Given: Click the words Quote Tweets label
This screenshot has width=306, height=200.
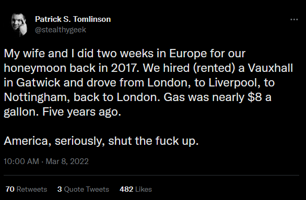Looking at the screenshot, I should pos(87,189).
